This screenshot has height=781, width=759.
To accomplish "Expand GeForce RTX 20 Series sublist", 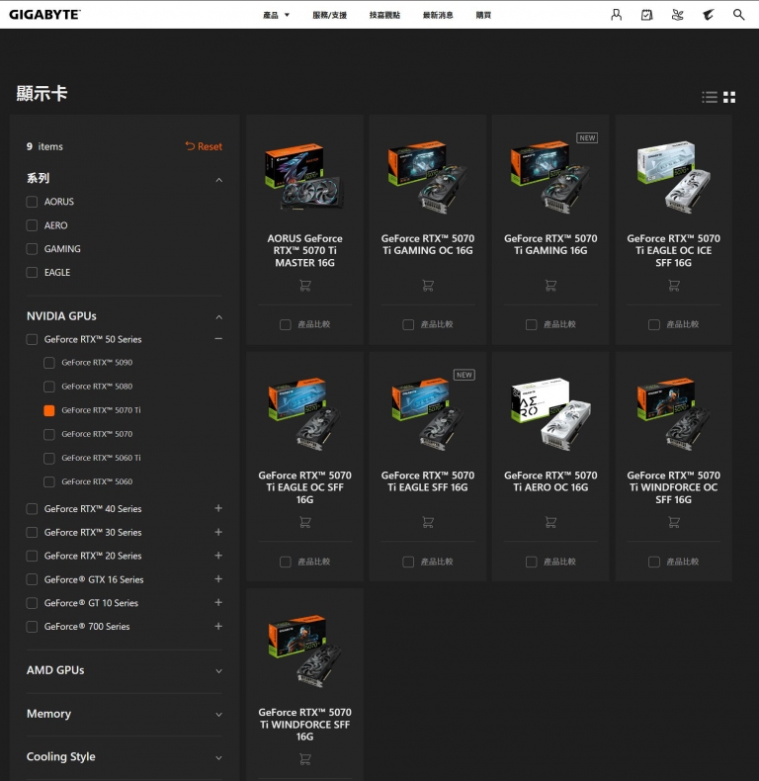I will coord(218,556).
